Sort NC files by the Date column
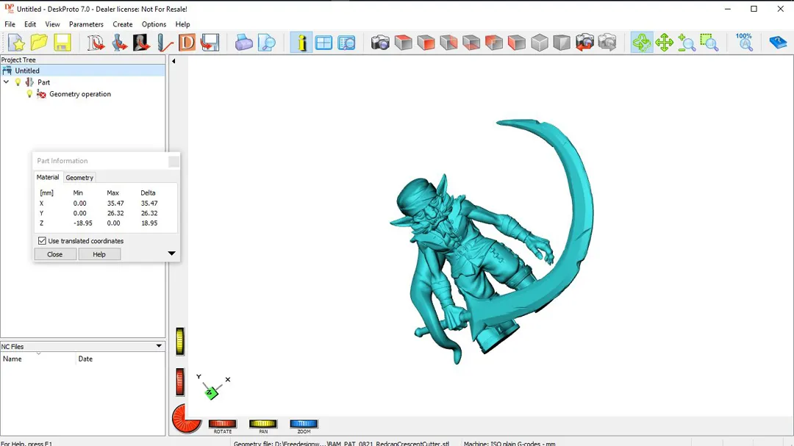The height and width of the screenshot is (446, 794). [120, 359]
